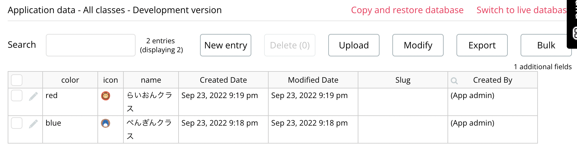
Task: Toggle the select-all checkbox in table header
Action: (x=17, y=80)
